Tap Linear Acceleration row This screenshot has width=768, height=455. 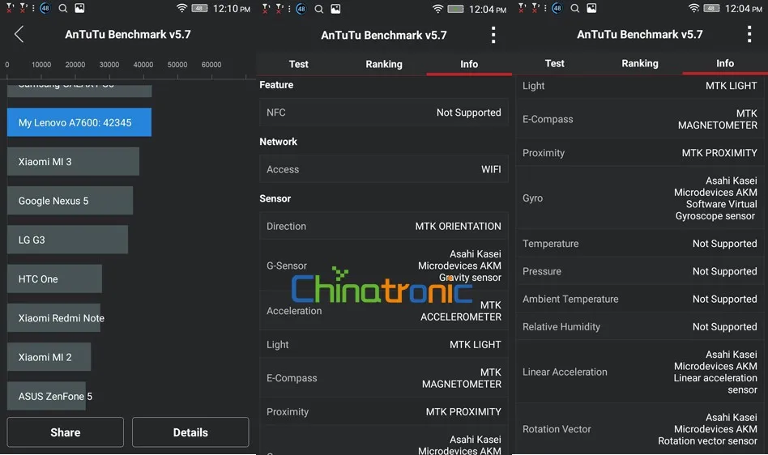[640, 372]
